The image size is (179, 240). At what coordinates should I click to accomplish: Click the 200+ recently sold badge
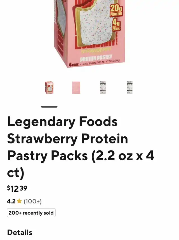[31, 213]
